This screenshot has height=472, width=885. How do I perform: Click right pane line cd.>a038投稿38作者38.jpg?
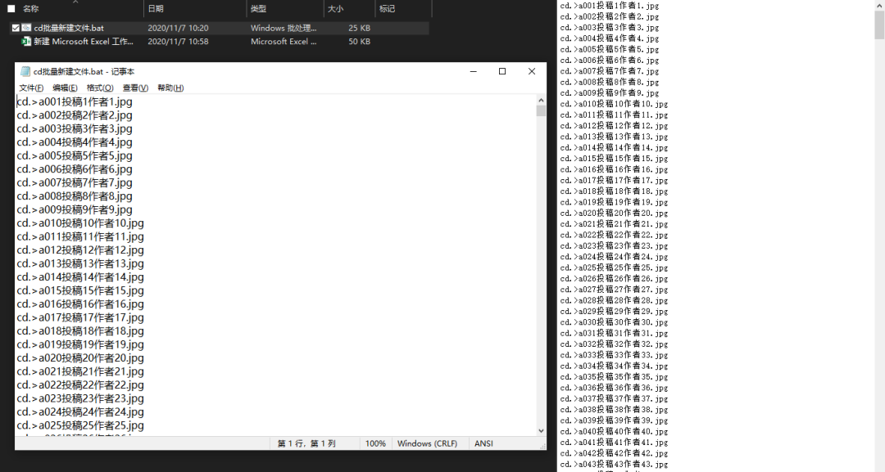pyautogui.click(x=614, y=410)
